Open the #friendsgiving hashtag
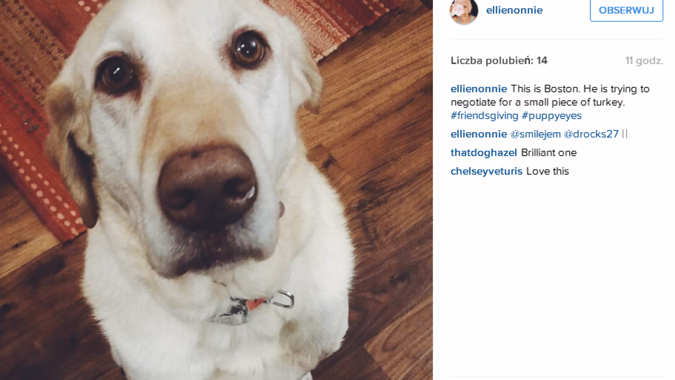Screen dimensions: 675x380 pyautogui.click(x=484, y=115)
